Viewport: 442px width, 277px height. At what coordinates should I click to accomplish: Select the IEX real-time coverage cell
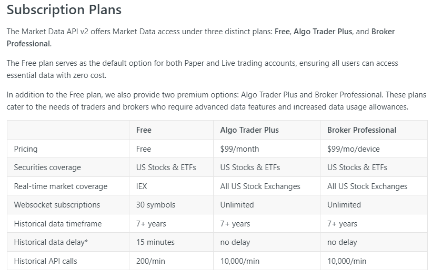(x=143, y=186)
